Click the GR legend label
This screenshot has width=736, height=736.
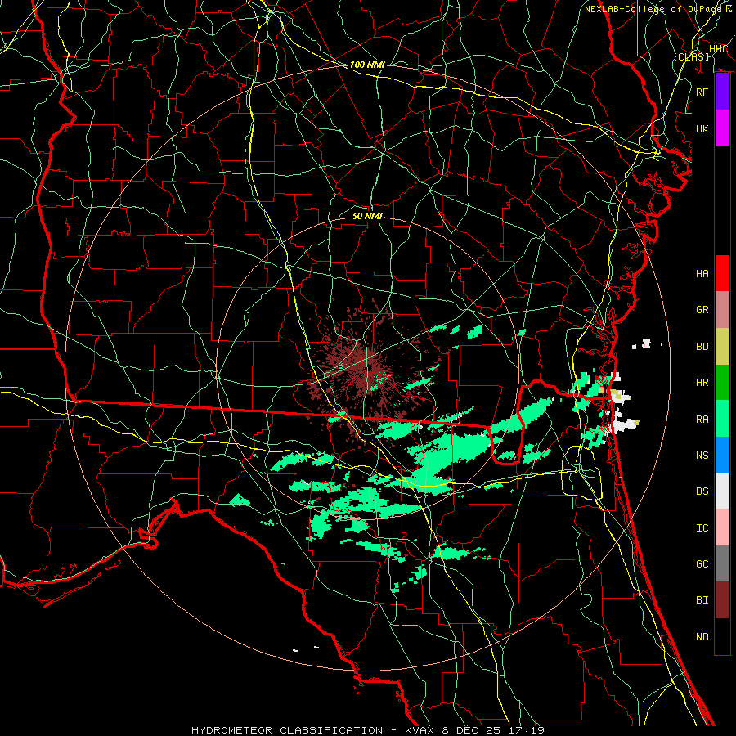(x=702, y=310)
